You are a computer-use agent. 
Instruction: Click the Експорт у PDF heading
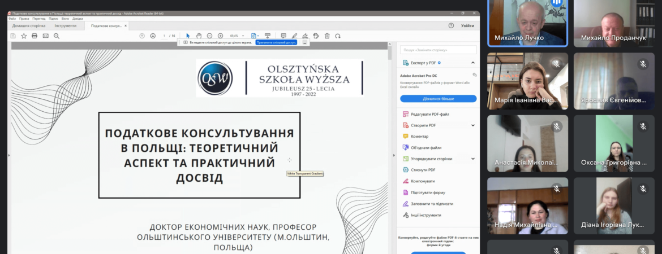(x=423, y=63)
